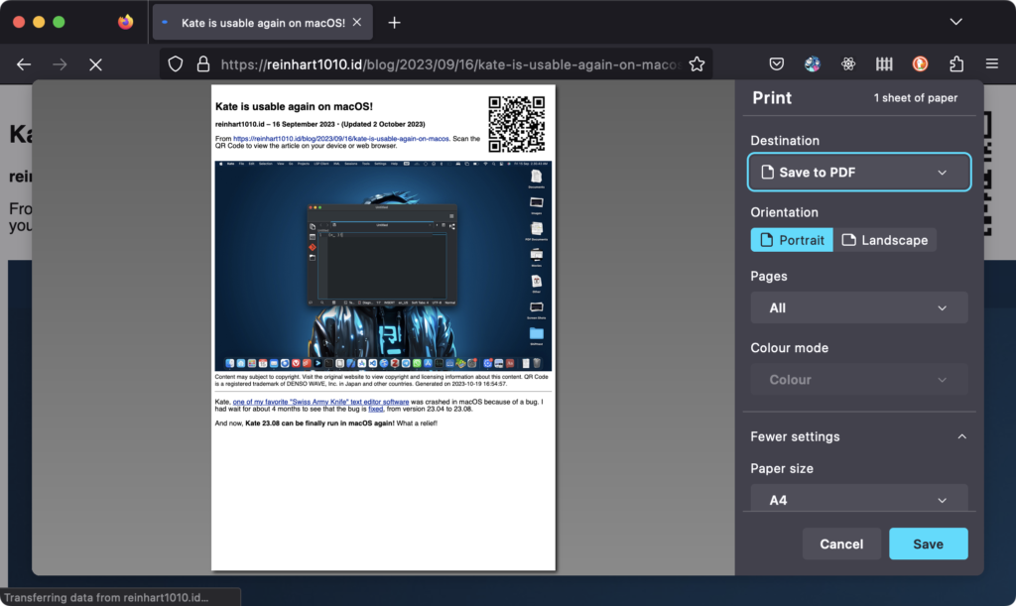
Task: Click the print preview page thumbnail
Action: [383, 327]
